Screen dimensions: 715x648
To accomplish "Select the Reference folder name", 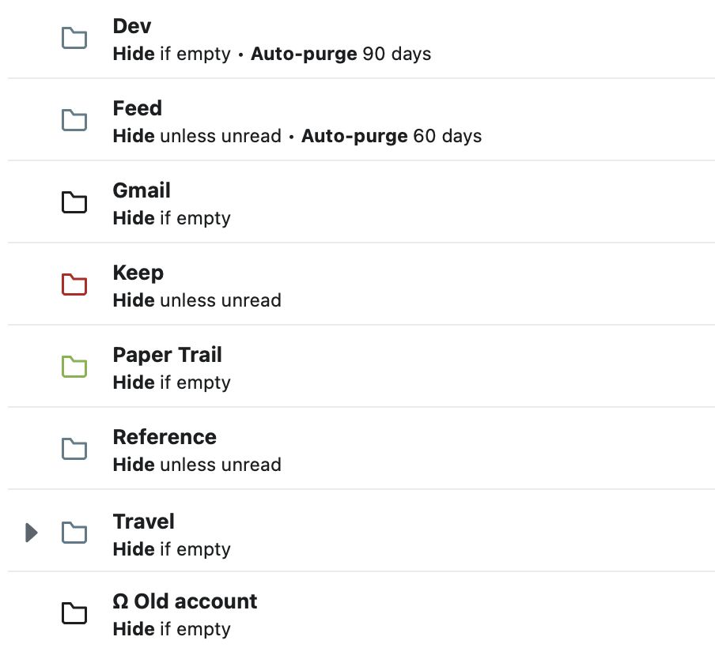I will 165,437.
